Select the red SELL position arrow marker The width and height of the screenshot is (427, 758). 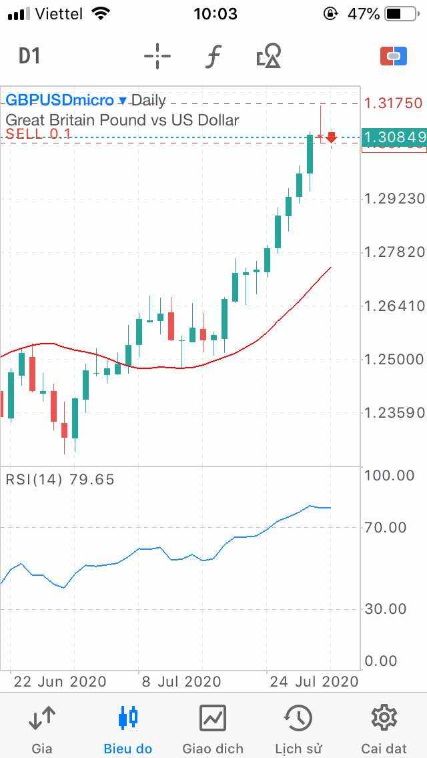[331, 137]
